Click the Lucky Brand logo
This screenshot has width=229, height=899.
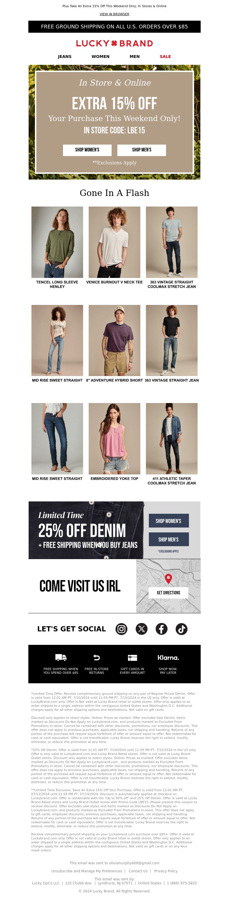tap(114, 43)
